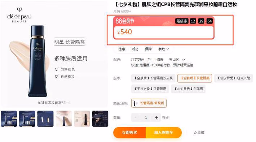Open the first product thumbnail
256x142 pixels.
tap(9, 119)
